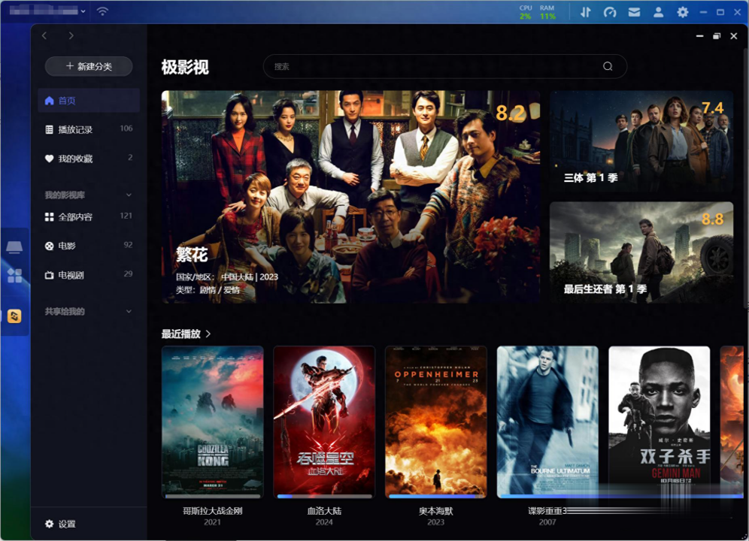Viewport: 749px width, 541px height.
Task: Select 首页 in the sidebar
Action: click(89, 100)
